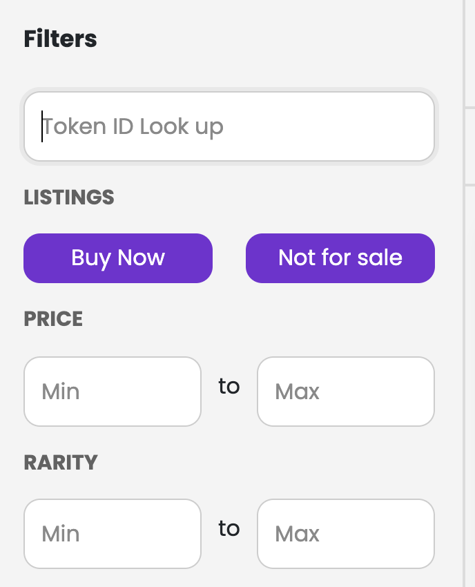Toggle the Buy Now listings filter
This screenshot has width=475, height=587.
(118, 258)
